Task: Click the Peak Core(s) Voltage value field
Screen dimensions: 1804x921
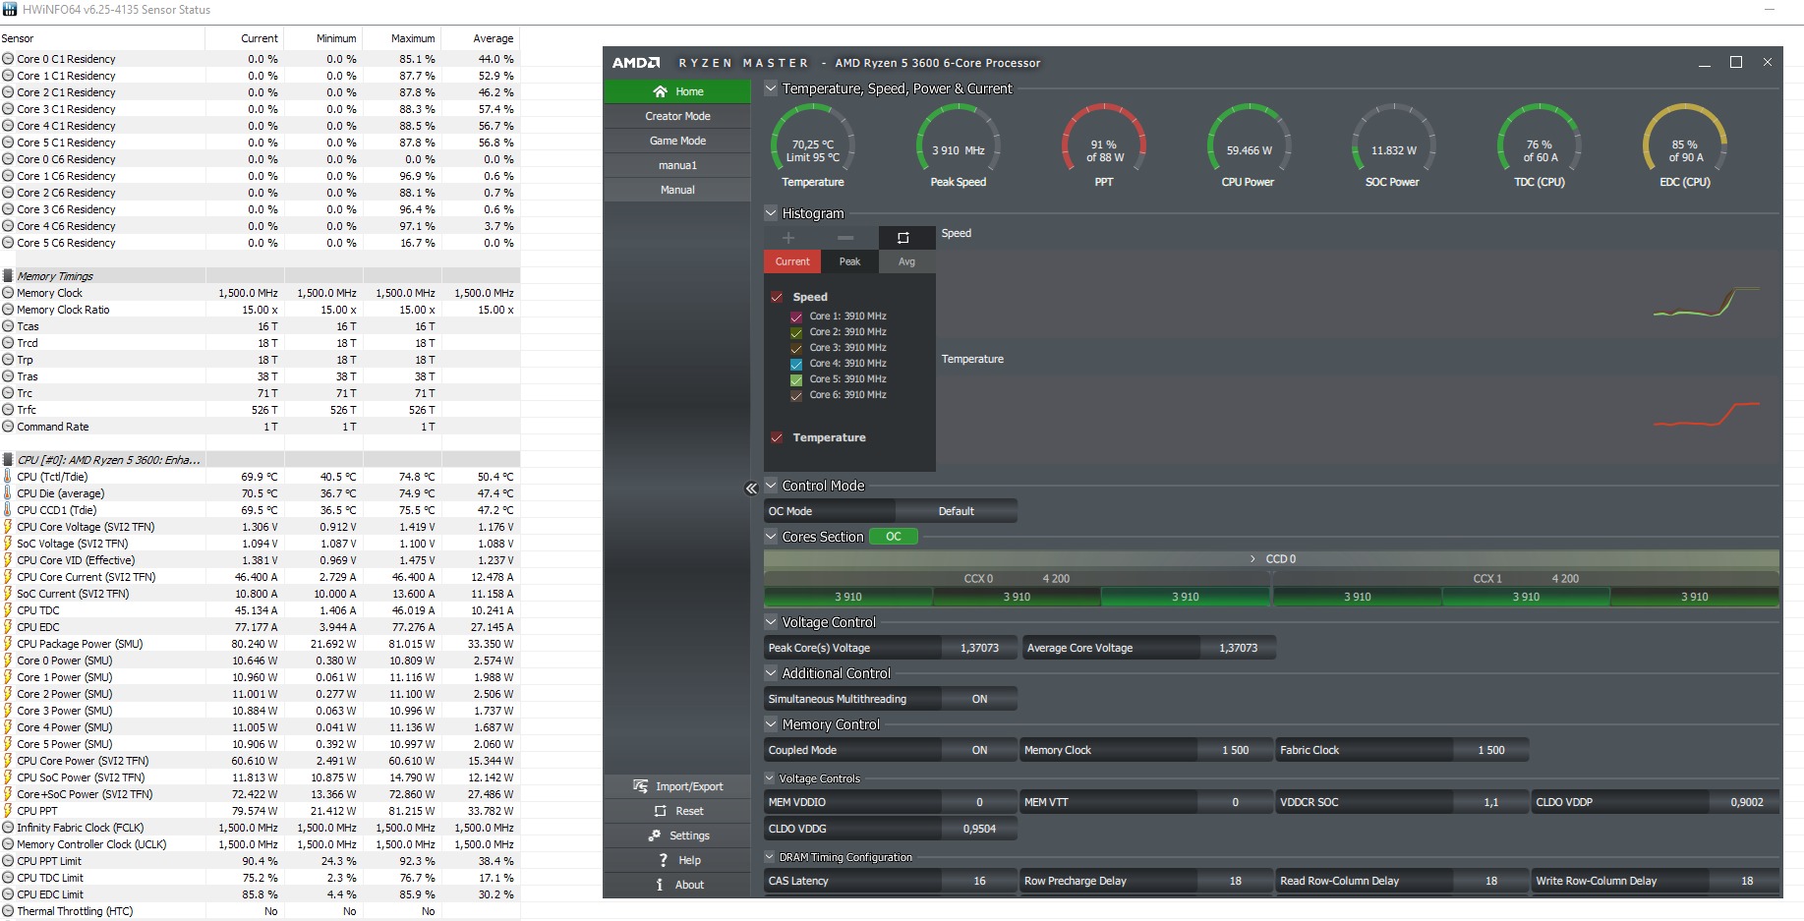Action: [x=979, y=648]
